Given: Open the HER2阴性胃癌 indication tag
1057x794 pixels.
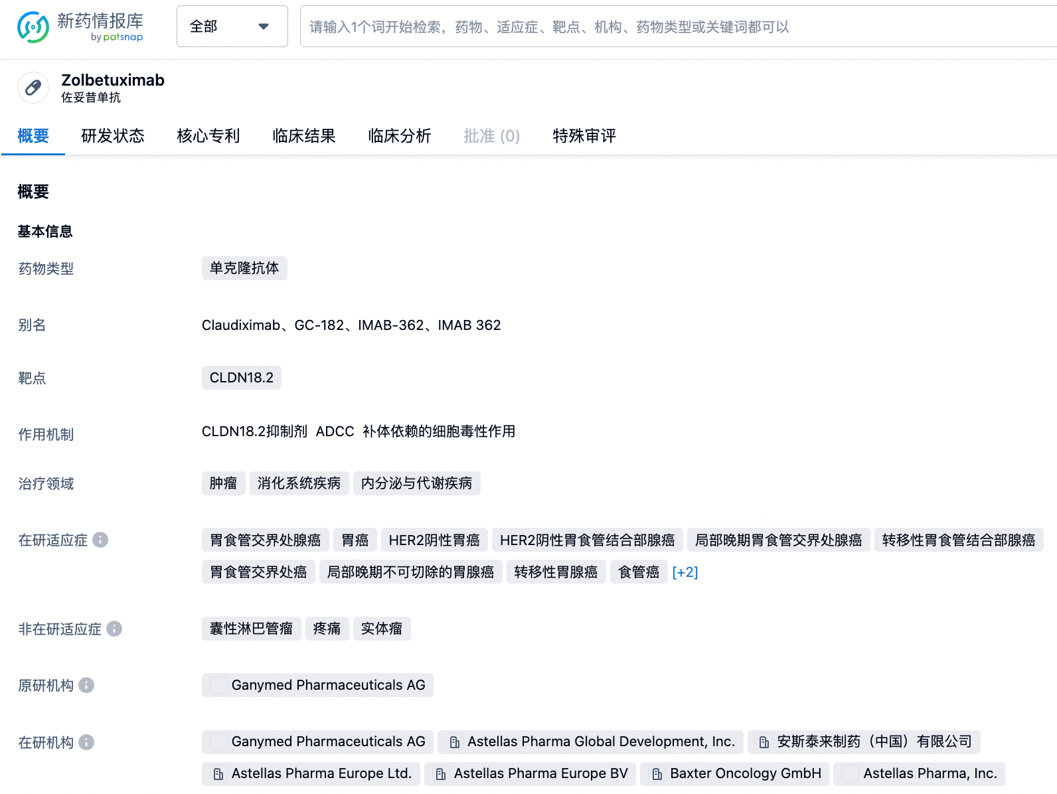Looking at the screenshot, I should [434, 540].
